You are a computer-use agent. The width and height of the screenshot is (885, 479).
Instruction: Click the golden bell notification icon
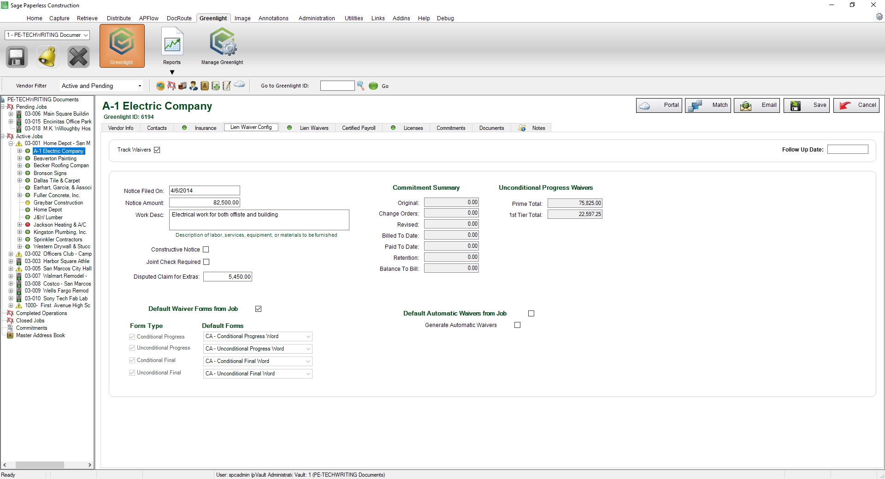(47, 57)
